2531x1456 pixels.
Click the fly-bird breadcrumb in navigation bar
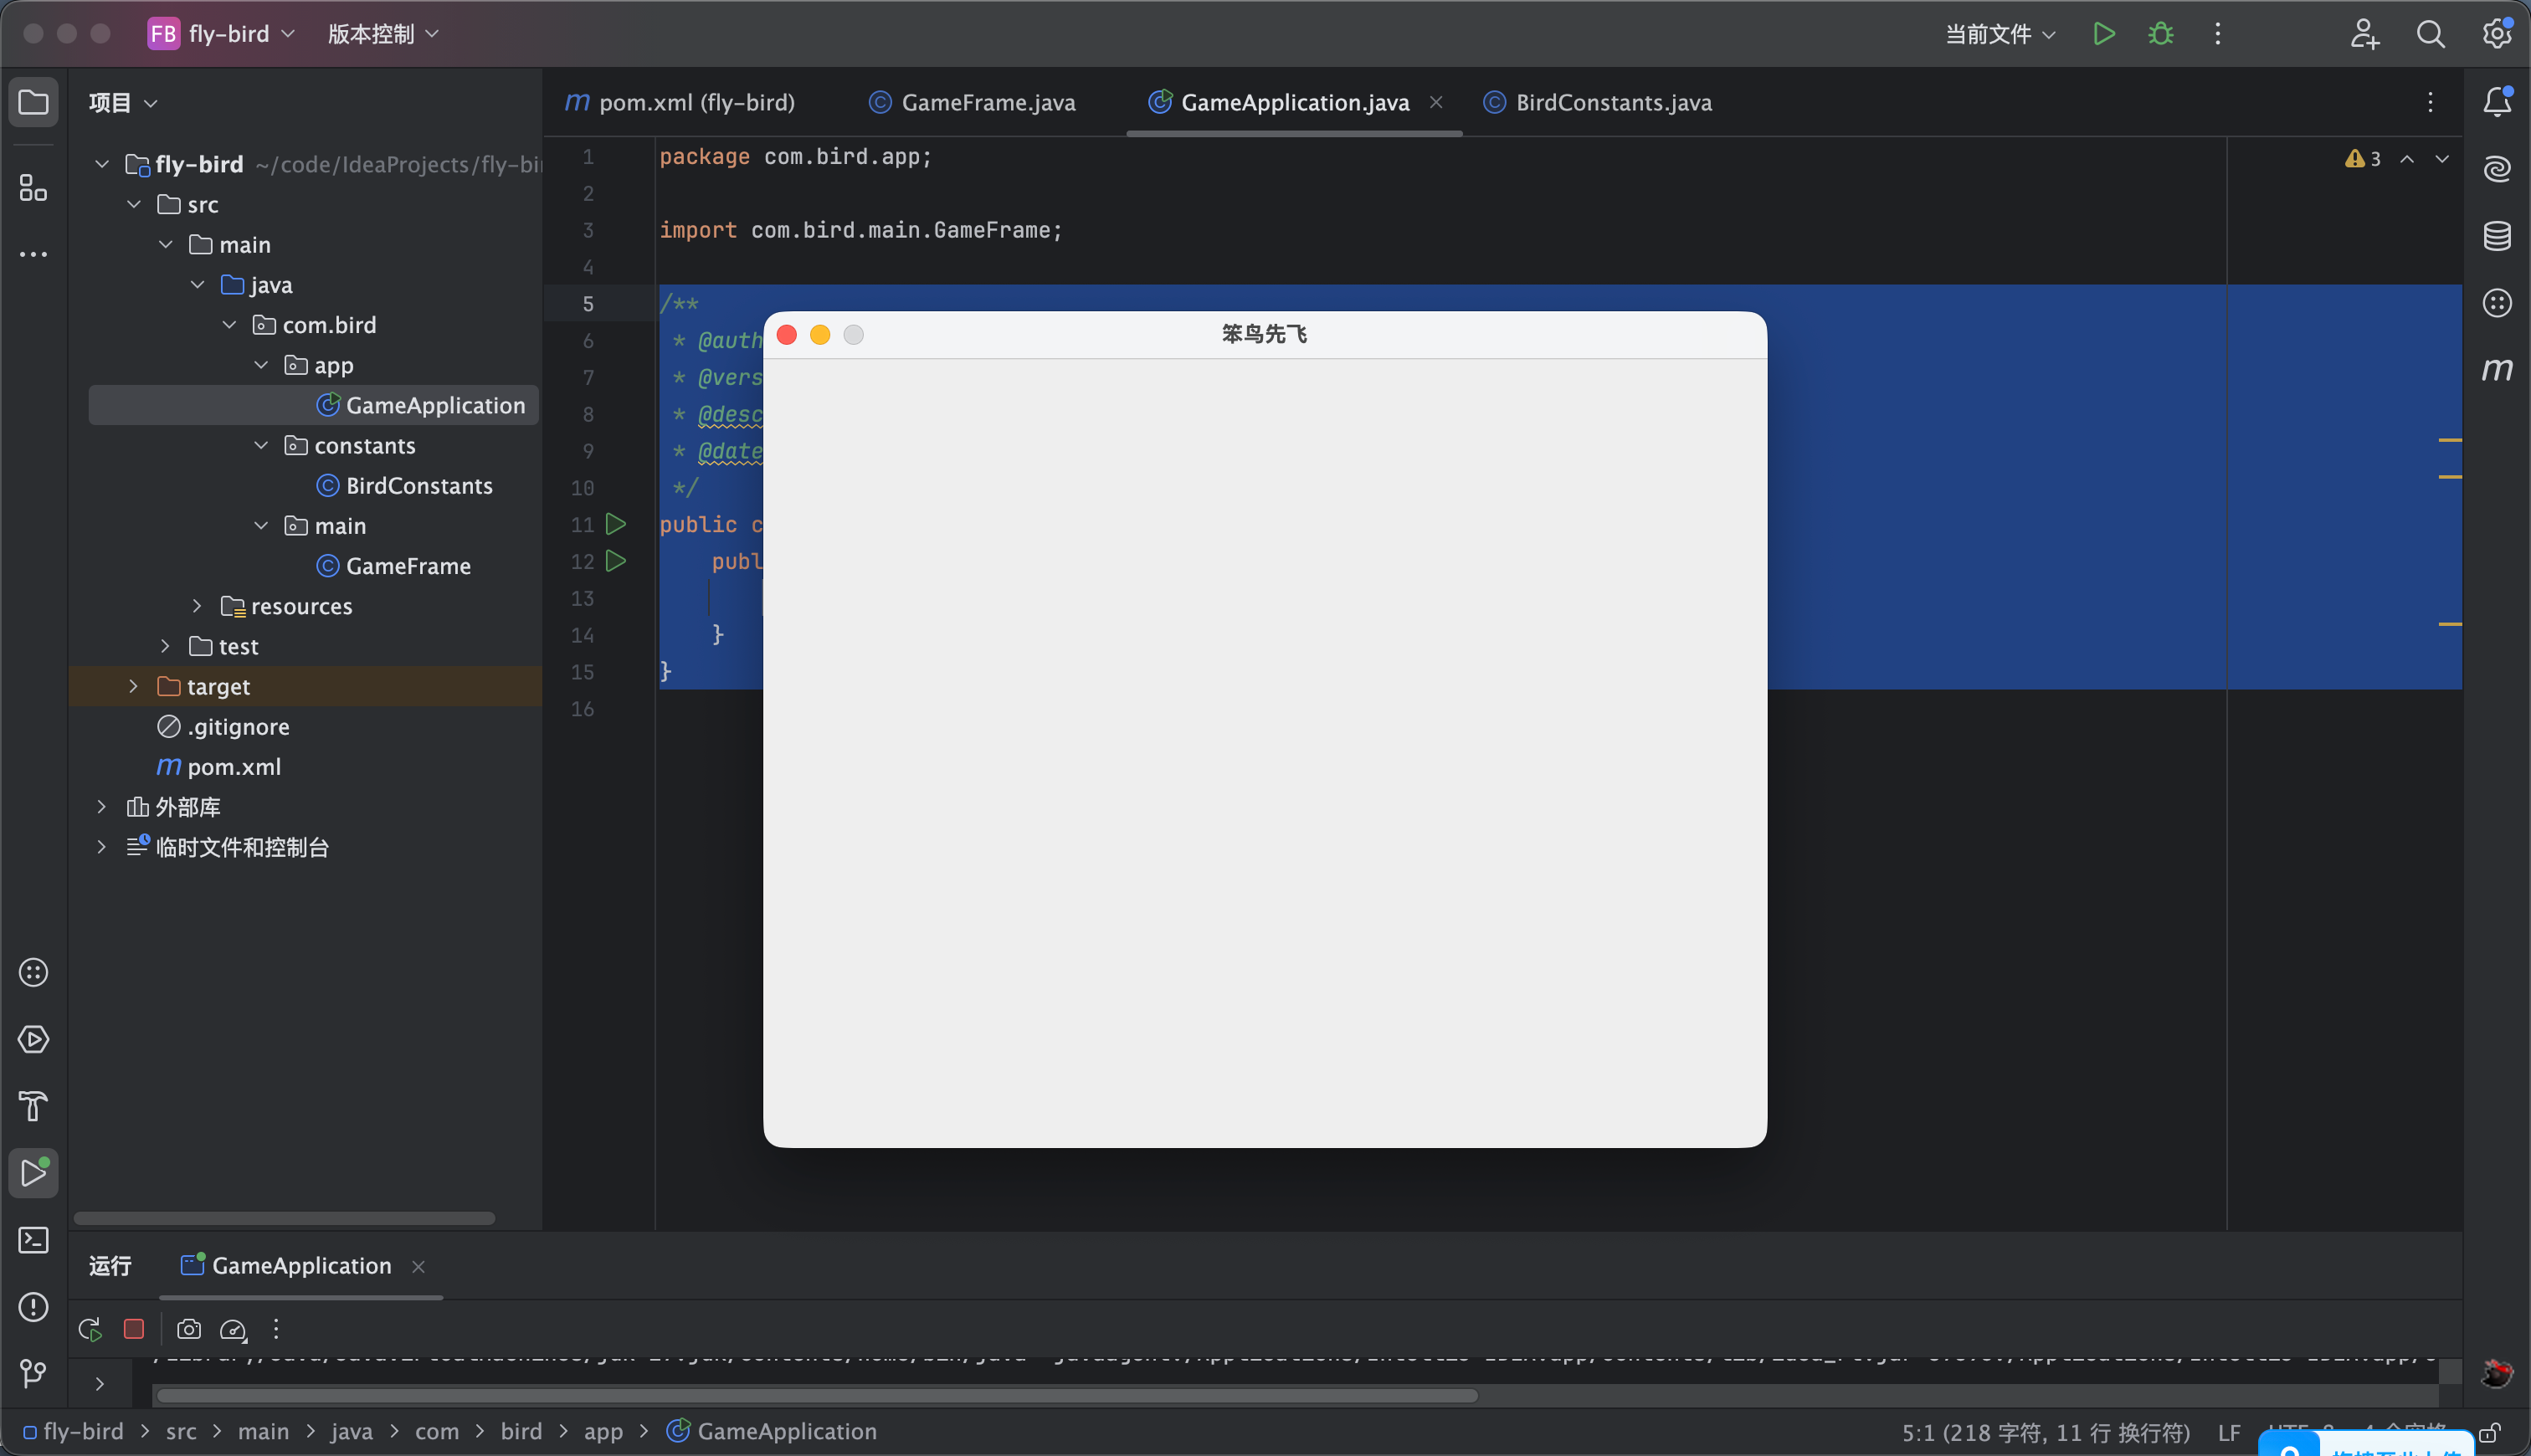[x=73, y=1432]
